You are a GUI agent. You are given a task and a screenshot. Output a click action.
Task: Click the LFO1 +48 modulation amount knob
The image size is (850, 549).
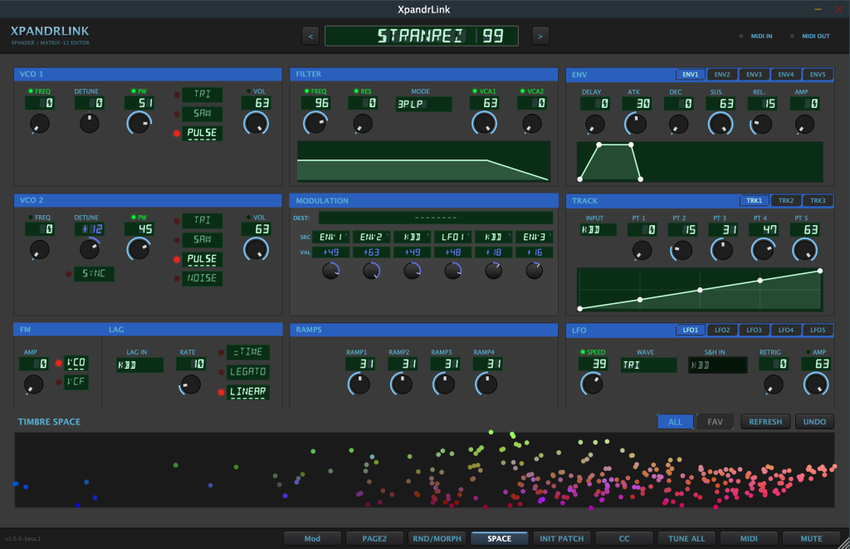point(452,270)
